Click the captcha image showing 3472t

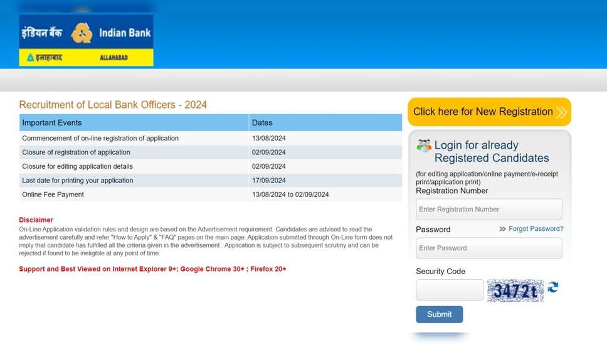pyautogui.click(x=515, y=290)
